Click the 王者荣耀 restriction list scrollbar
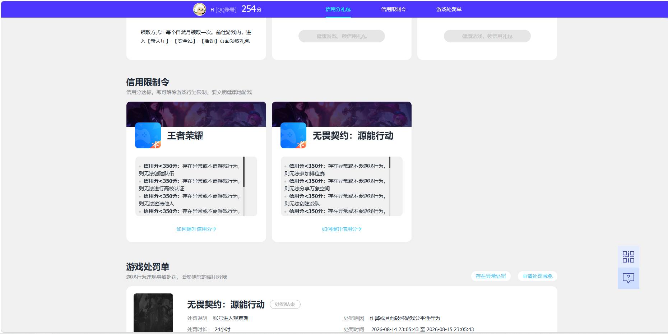 [x=244, y=172]
